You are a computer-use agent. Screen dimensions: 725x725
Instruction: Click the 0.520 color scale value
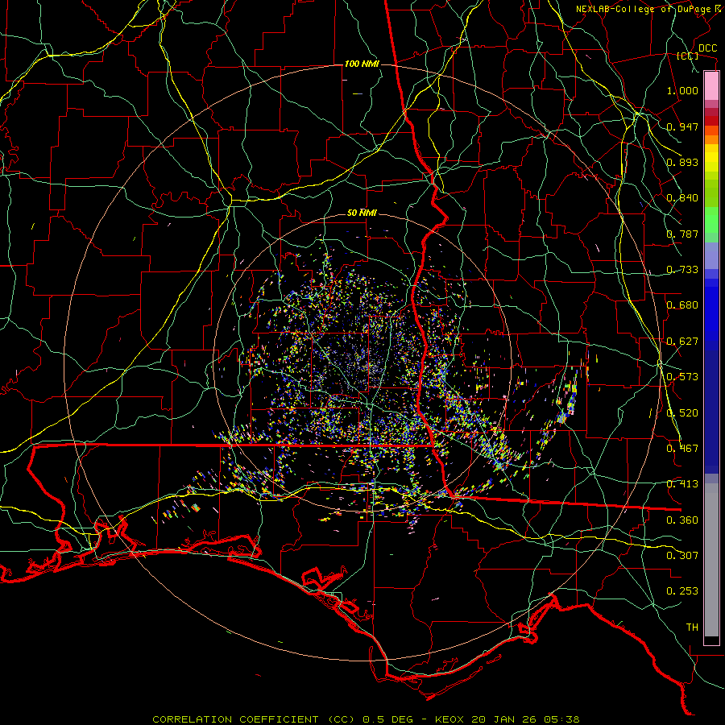pyautogui.click(x=682, y=413)
